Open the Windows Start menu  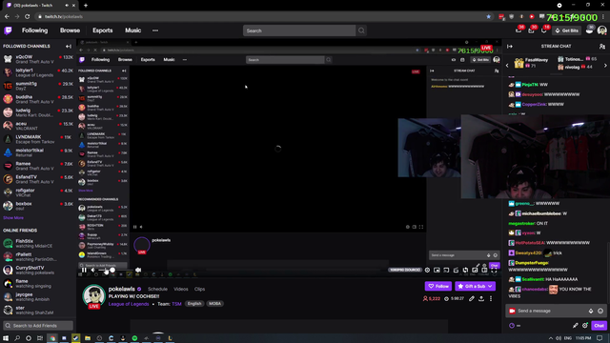pyautogui.click(x=6, y=338)
